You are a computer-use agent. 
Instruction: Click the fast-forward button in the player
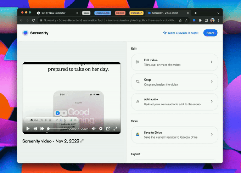point(42,129)
